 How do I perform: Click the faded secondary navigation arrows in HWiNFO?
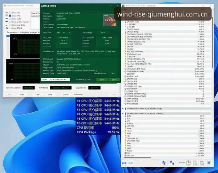(x=130, y=163)
